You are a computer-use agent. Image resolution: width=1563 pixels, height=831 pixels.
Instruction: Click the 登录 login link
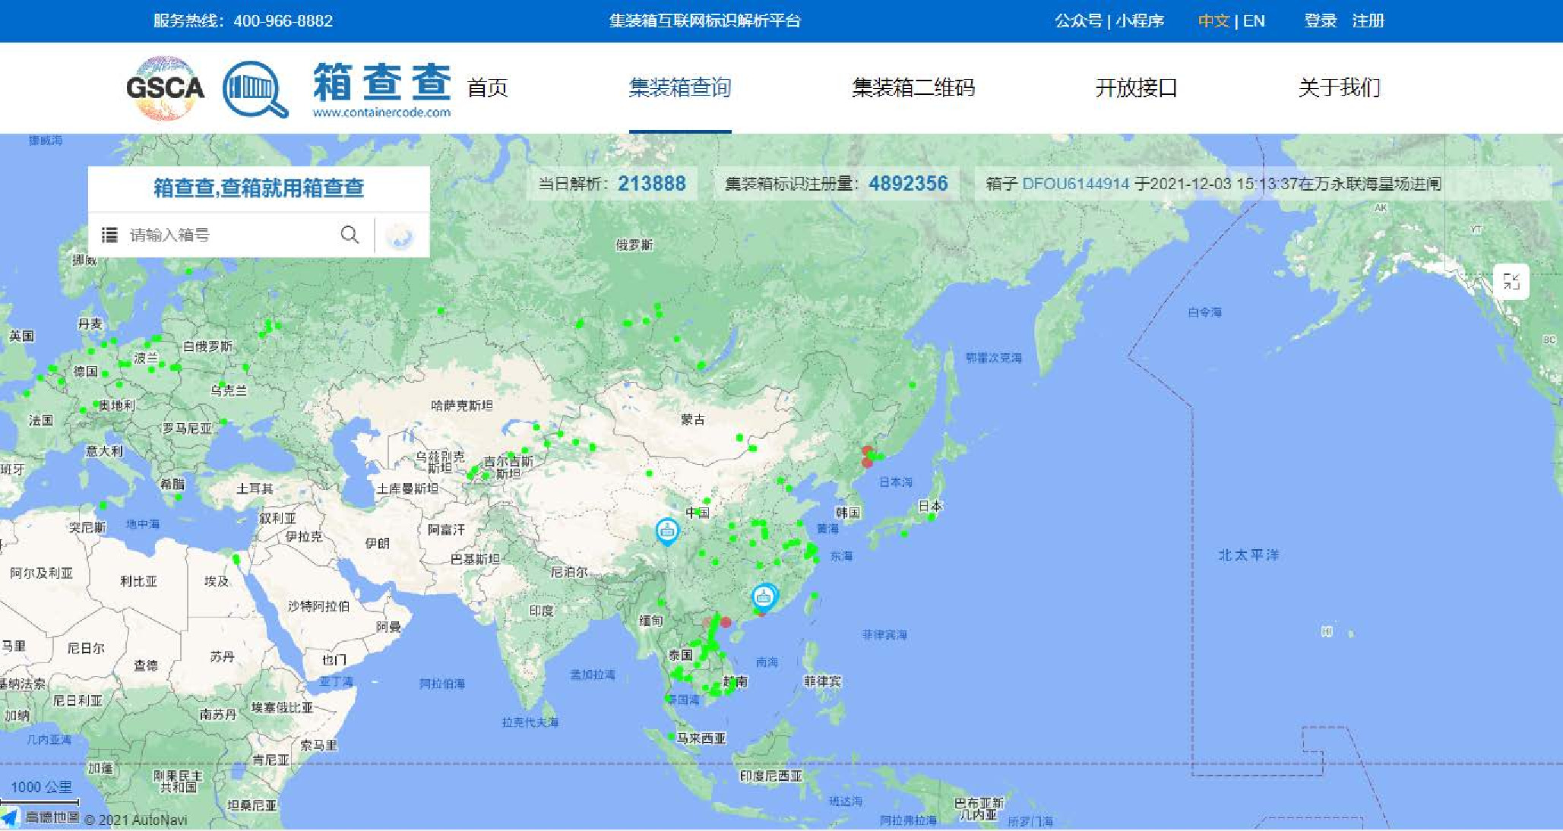coord(1321,21)
